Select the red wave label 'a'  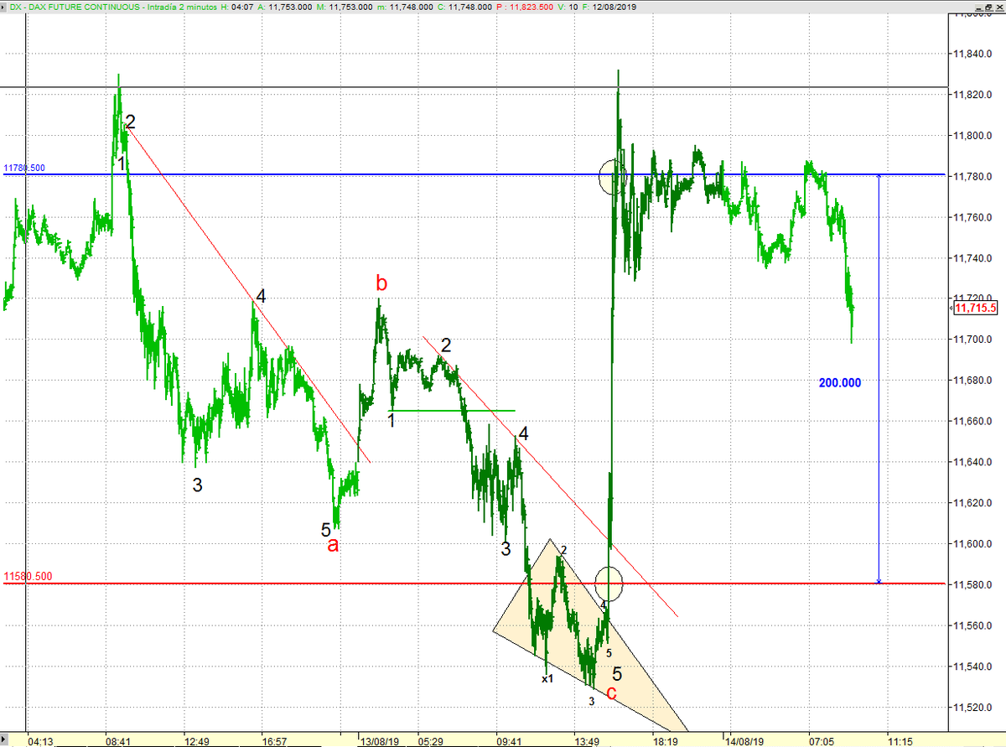click(333, 545)
